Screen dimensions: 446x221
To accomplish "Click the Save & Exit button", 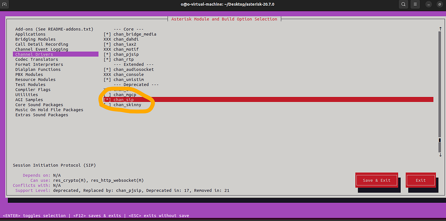I will (x=377, y=180).
